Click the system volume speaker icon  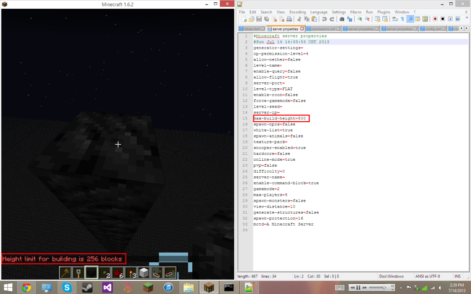tap(440, 288)
